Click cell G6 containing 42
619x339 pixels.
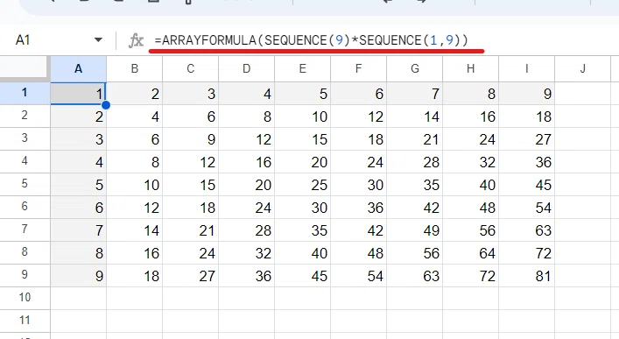[415, 207]
